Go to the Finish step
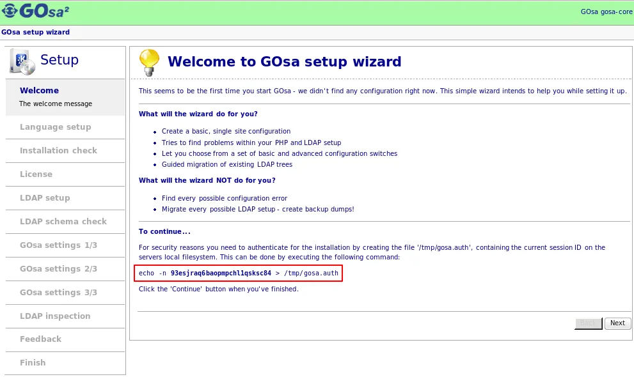 (33, 362)
